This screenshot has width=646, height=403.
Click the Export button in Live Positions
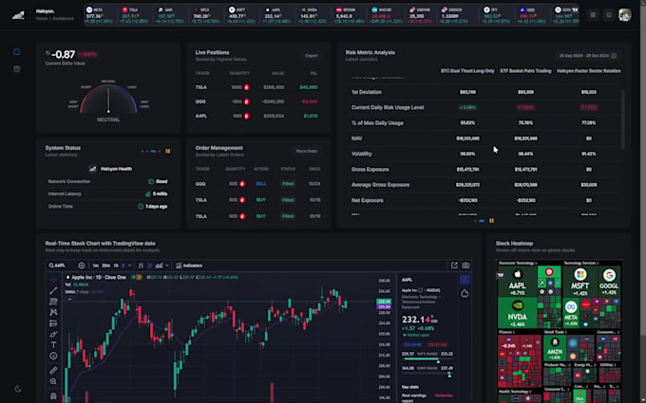coord(312,56)
